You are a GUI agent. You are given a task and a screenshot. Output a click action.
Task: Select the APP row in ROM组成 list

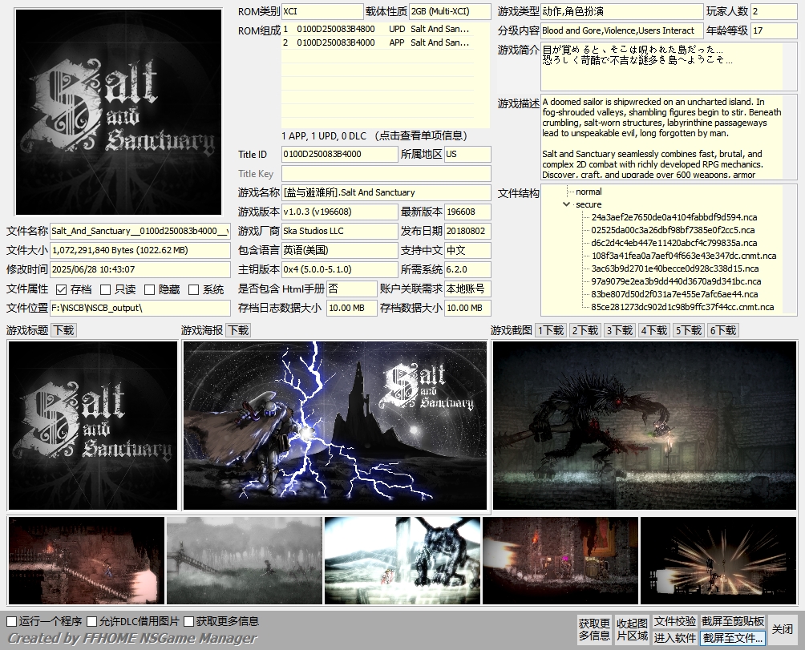tap(377, 42)
